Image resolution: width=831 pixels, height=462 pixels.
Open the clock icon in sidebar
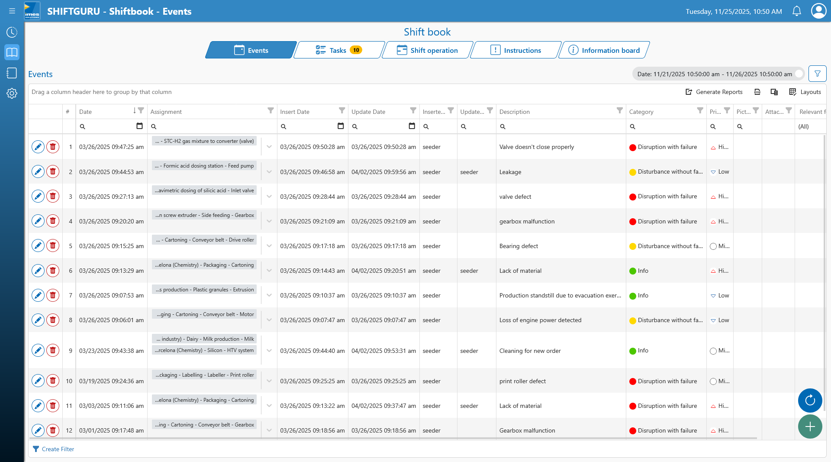(12, 32)
